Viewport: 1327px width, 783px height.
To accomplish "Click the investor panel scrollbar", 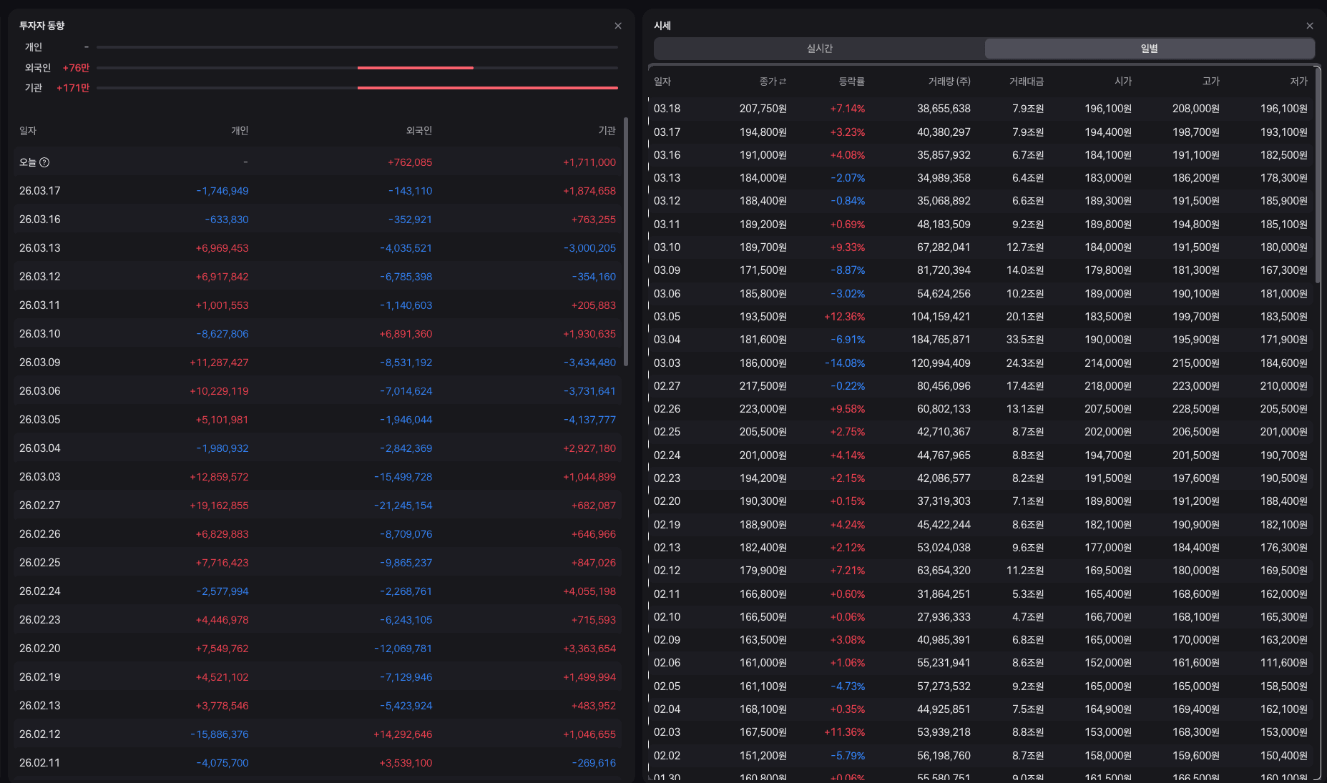I will tap(626, 242).
